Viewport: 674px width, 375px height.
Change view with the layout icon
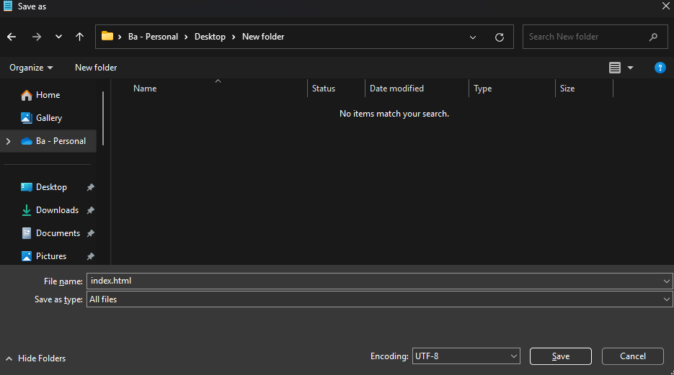coord(615,68)
